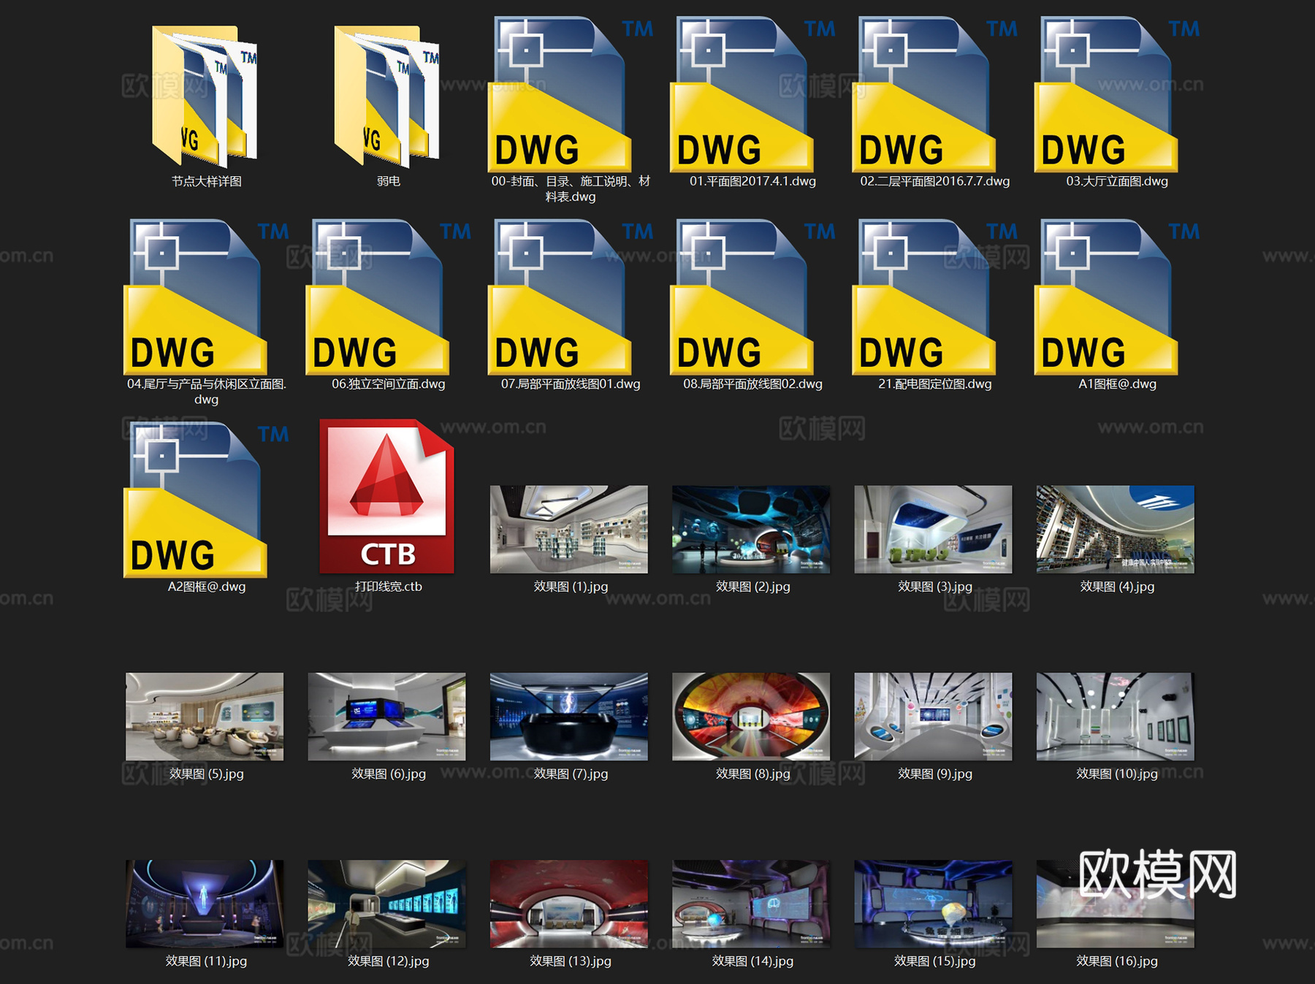Click the file name 03.大厅立面图.dwg

[1117, 181]
